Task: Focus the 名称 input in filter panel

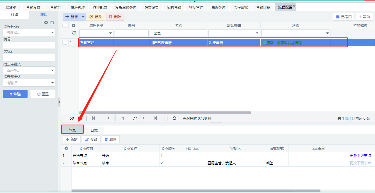Action: 29,58
